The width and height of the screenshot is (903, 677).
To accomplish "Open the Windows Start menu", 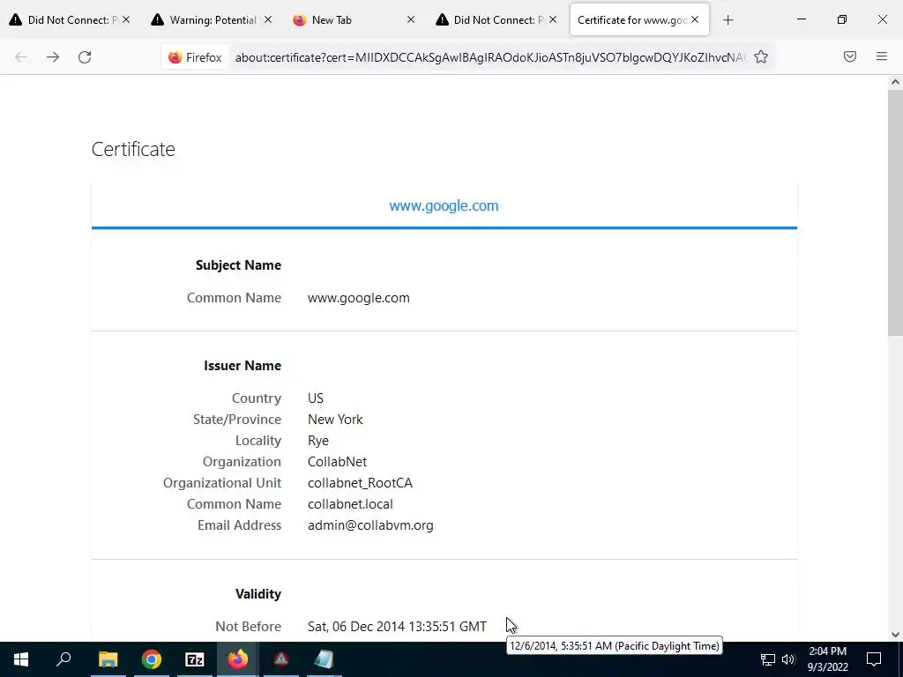I will click(x=21, y=659).
